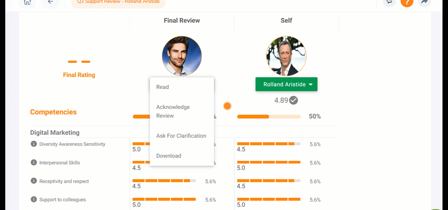
Task: Click the Final Rating label
Action: click(x=79, y=75)
